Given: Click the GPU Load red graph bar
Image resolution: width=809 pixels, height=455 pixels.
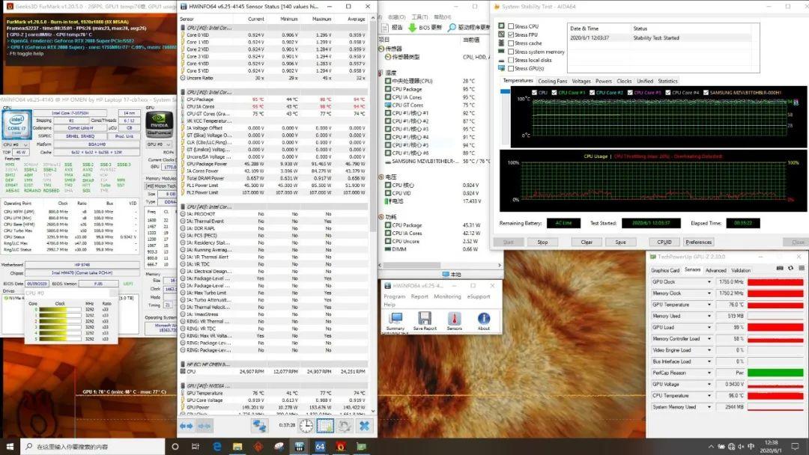Looking at the screenshot, I should [x=775, y=327].
